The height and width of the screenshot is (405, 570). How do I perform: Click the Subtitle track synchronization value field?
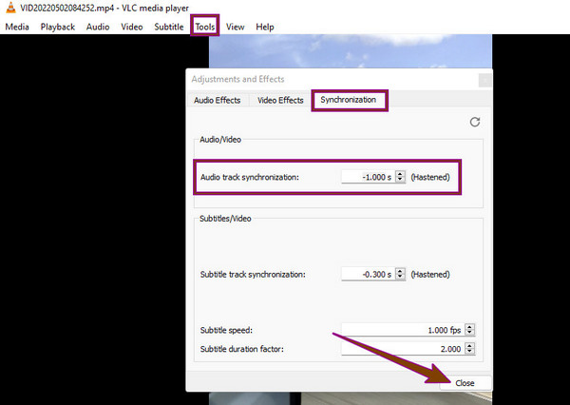[368, 275]
